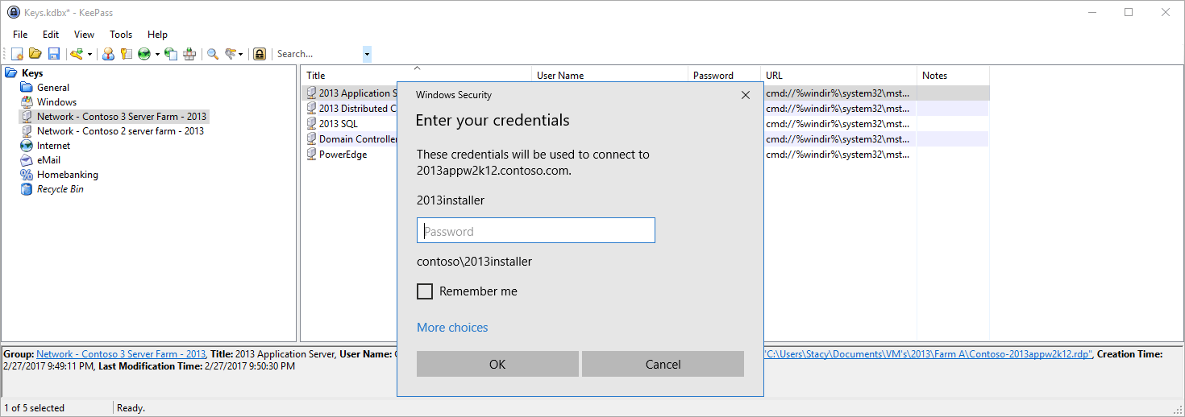Sort by the User Name column header
The image size is (1185, 417).
[610, 76]
